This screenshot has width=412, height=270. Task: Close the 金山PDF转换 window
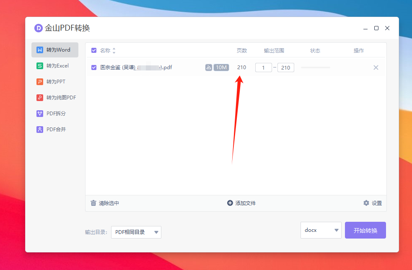387,28
